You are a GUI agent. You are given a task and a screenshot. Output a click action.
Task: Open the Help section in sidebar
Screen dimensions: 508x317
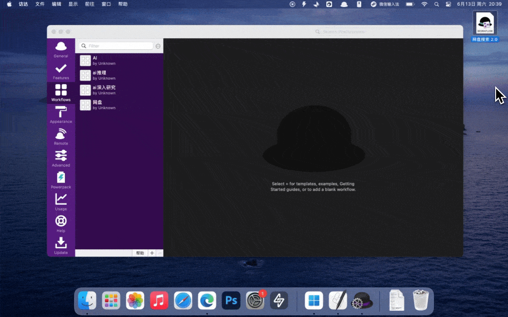61,224
